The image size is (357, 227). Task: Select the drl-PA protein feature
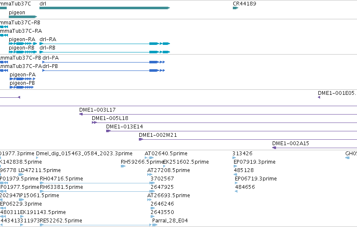coord(104,62)
